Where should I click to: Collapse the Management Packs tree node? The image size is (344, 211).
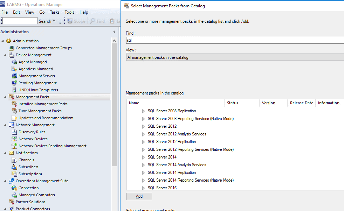pyautogui.click(x=6, y=97)
